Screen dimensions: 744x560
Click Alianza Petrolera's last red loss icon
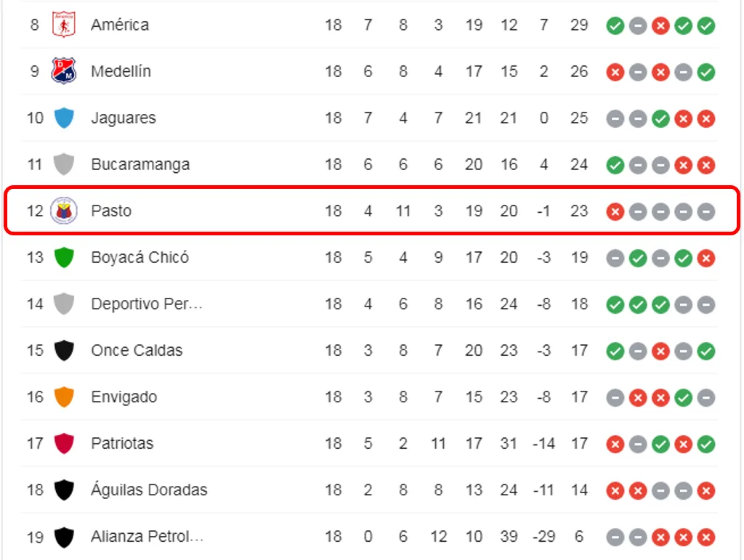(706, 537)
